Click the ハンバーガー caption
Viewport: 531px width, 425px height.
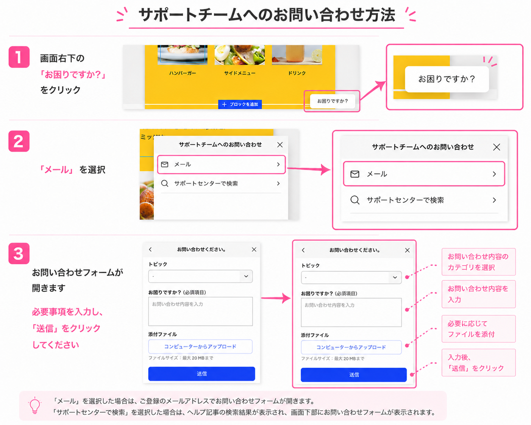[183, 73]
